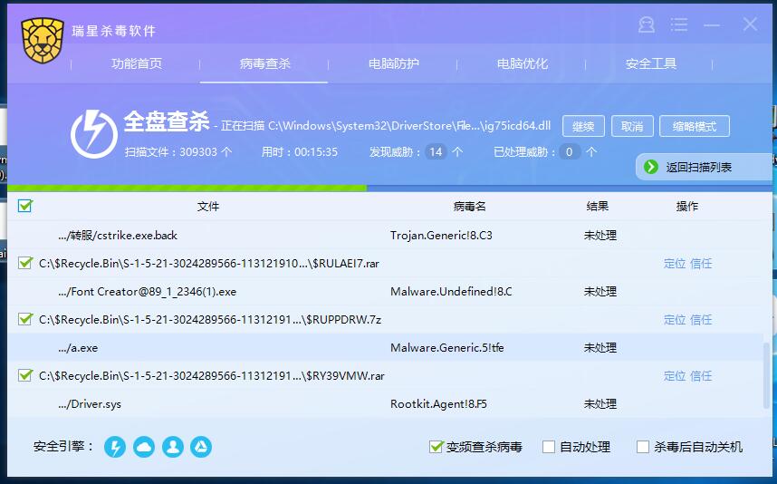Toggle the select-all checkbox in table header
This screenshot has width=777, height=484.
point(24,206)
